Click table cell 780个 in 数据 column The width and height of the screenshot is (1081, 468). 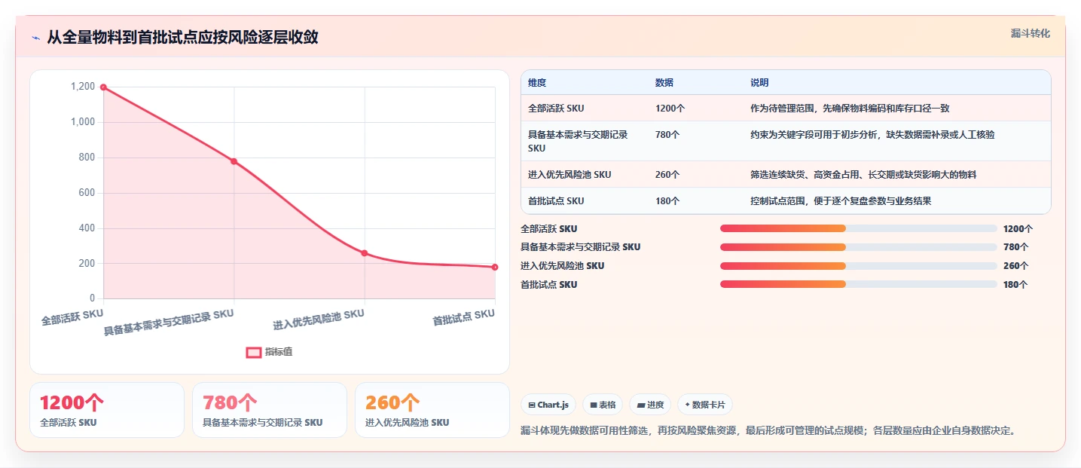[667, 135]
